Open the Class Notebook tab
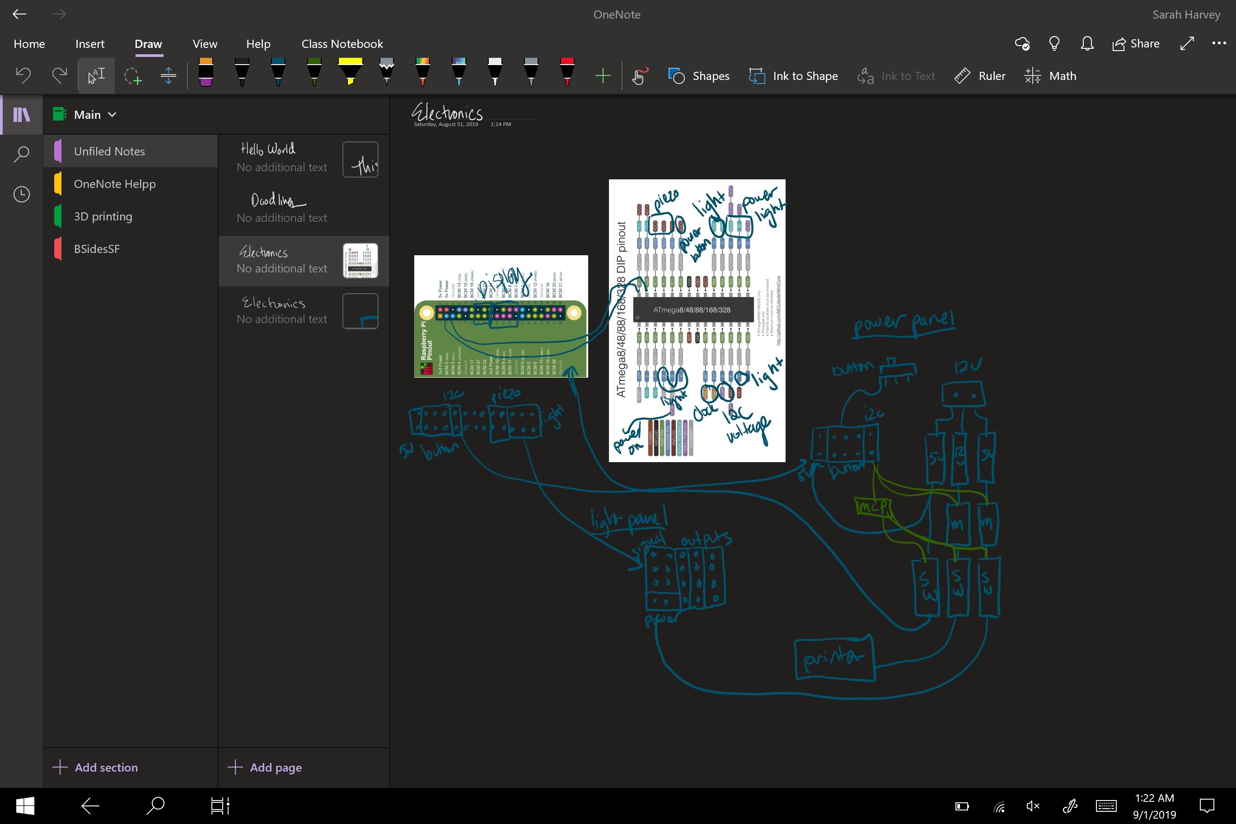This screenshot has width=1236, height=824. pyautogui.click(x=342, y=44)
